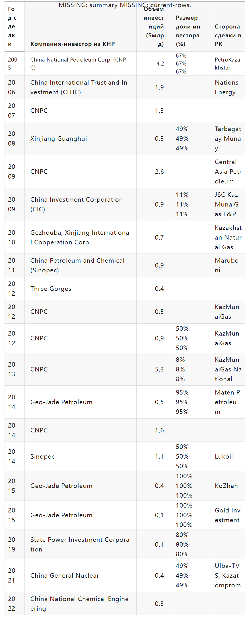245x617 pixels.
Task: Select the Three Gorges cell
Action: point(51,289)
